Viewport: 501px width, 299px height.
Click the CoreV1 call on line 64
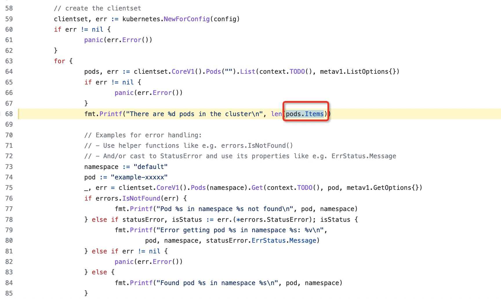tap(183, 71)
